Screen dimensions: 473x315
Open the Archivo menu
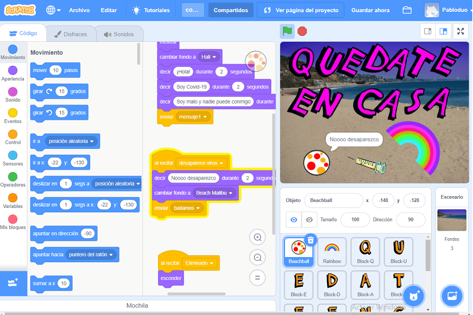pos(79,10)
